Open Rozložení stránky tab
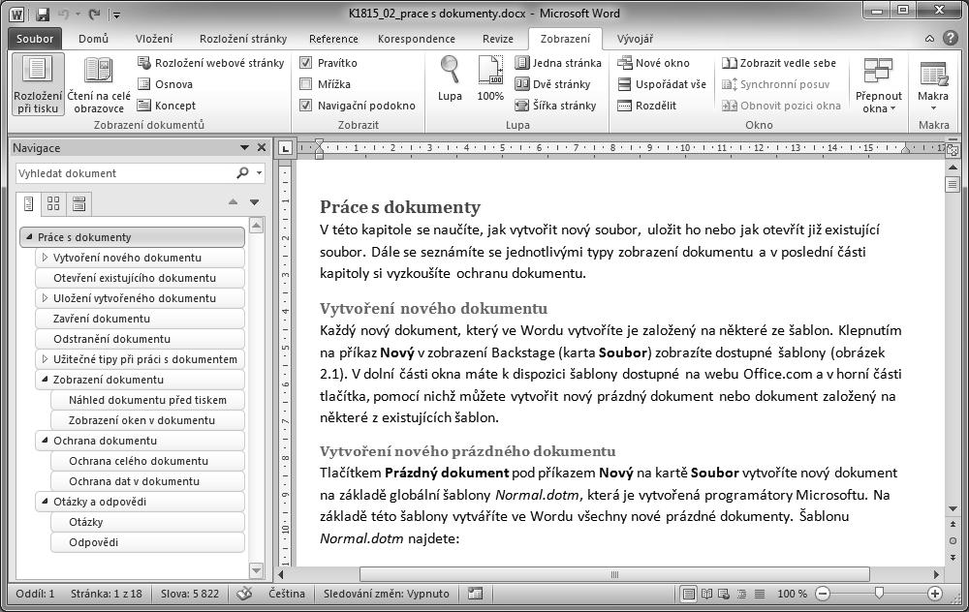The width and height of the screenshot is (969, 612). [x=243, y=39]
